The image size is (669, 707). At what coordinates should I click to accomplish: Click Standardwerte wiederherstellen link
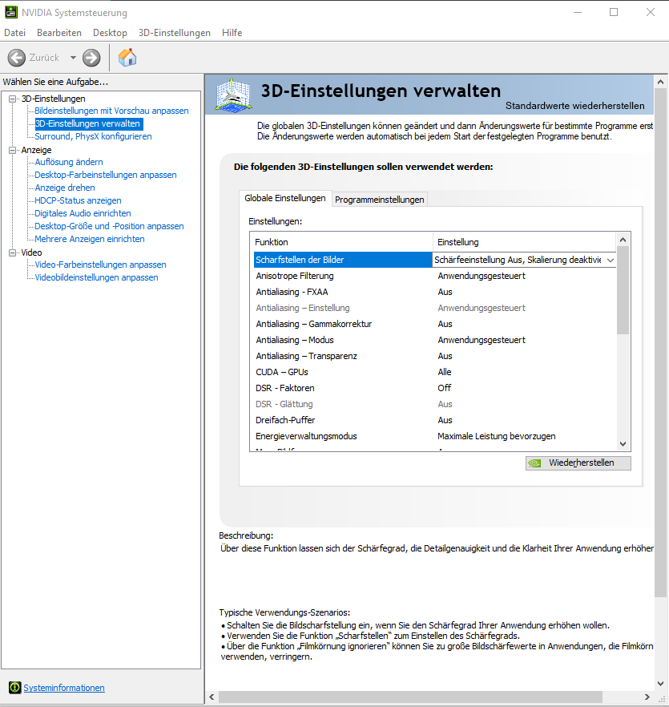[x=574, y=106]
